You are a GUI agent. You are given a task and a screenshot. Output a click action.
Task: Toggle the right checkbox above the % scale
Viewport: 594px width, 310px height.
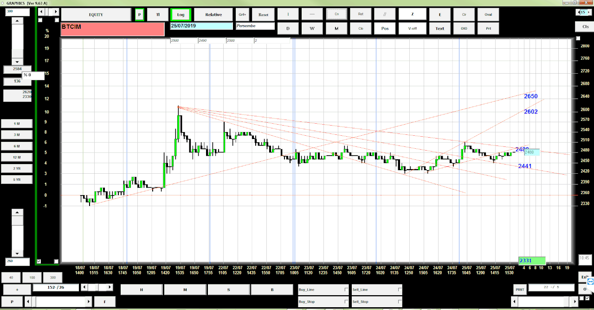(56, 20)
